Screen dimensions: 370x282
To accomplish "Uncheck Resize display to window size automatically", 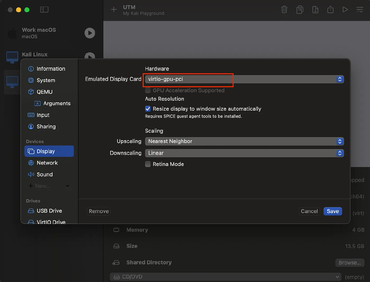I will [148, 109].
